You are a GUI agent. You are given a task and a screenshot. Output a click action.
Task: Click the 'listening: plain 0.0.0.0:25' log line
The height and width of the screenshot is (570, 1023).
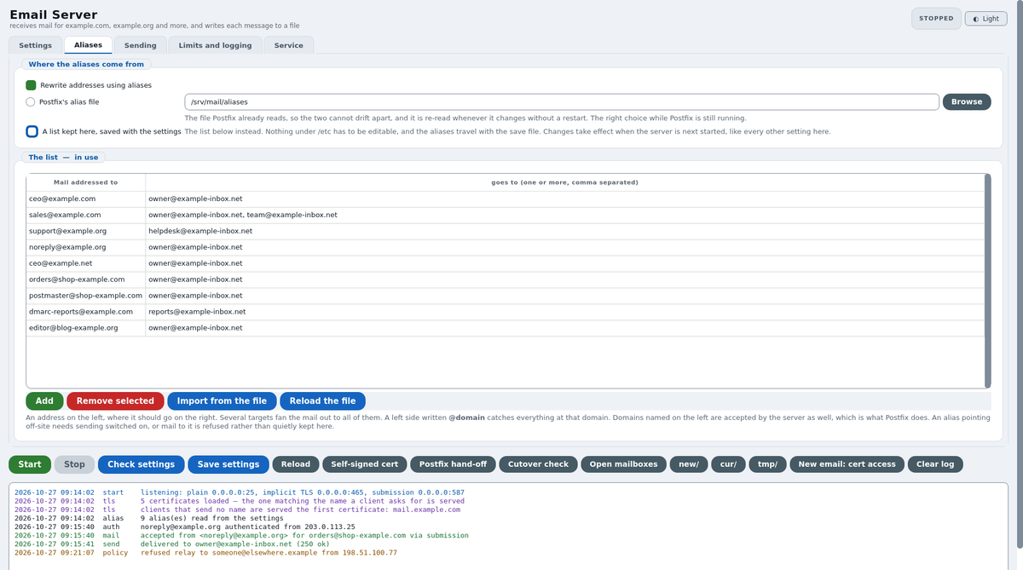point(240,492)
